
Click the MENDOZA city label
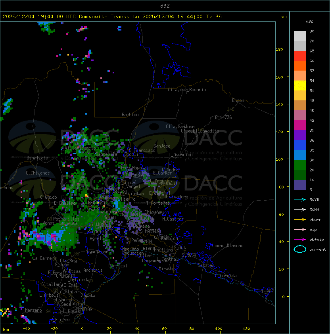[96, 202]
